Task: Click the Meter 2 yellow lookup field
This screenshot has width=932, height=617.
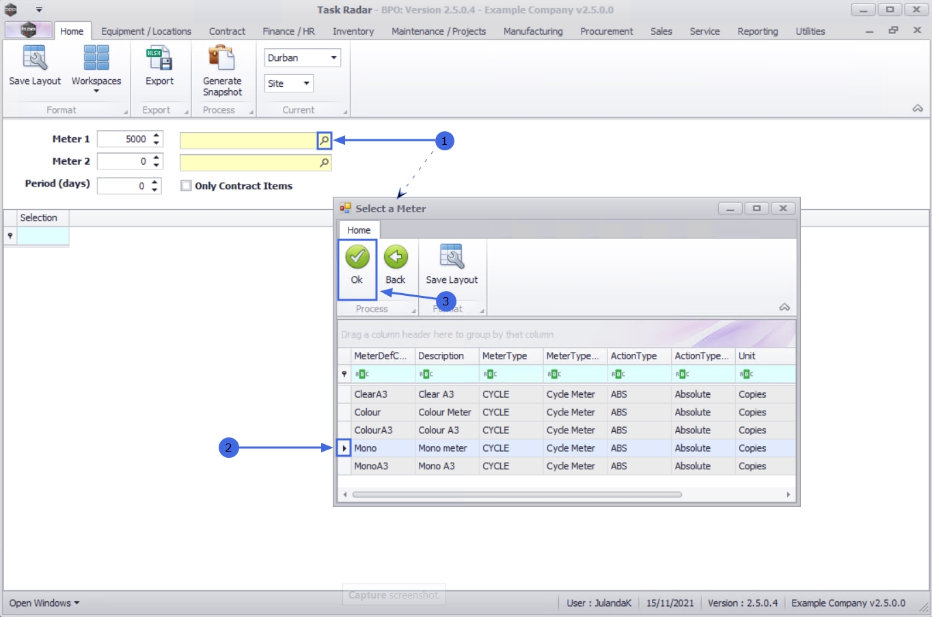Action: 248,163
